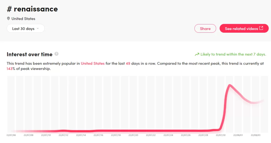The width and height of the screenshot is (271, 143).
Task: Click the peak of the interest curve
Action: coord(230,85)
